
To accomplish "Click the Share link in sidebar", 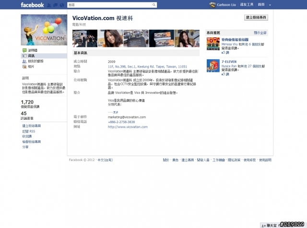I will coord(25,147).
